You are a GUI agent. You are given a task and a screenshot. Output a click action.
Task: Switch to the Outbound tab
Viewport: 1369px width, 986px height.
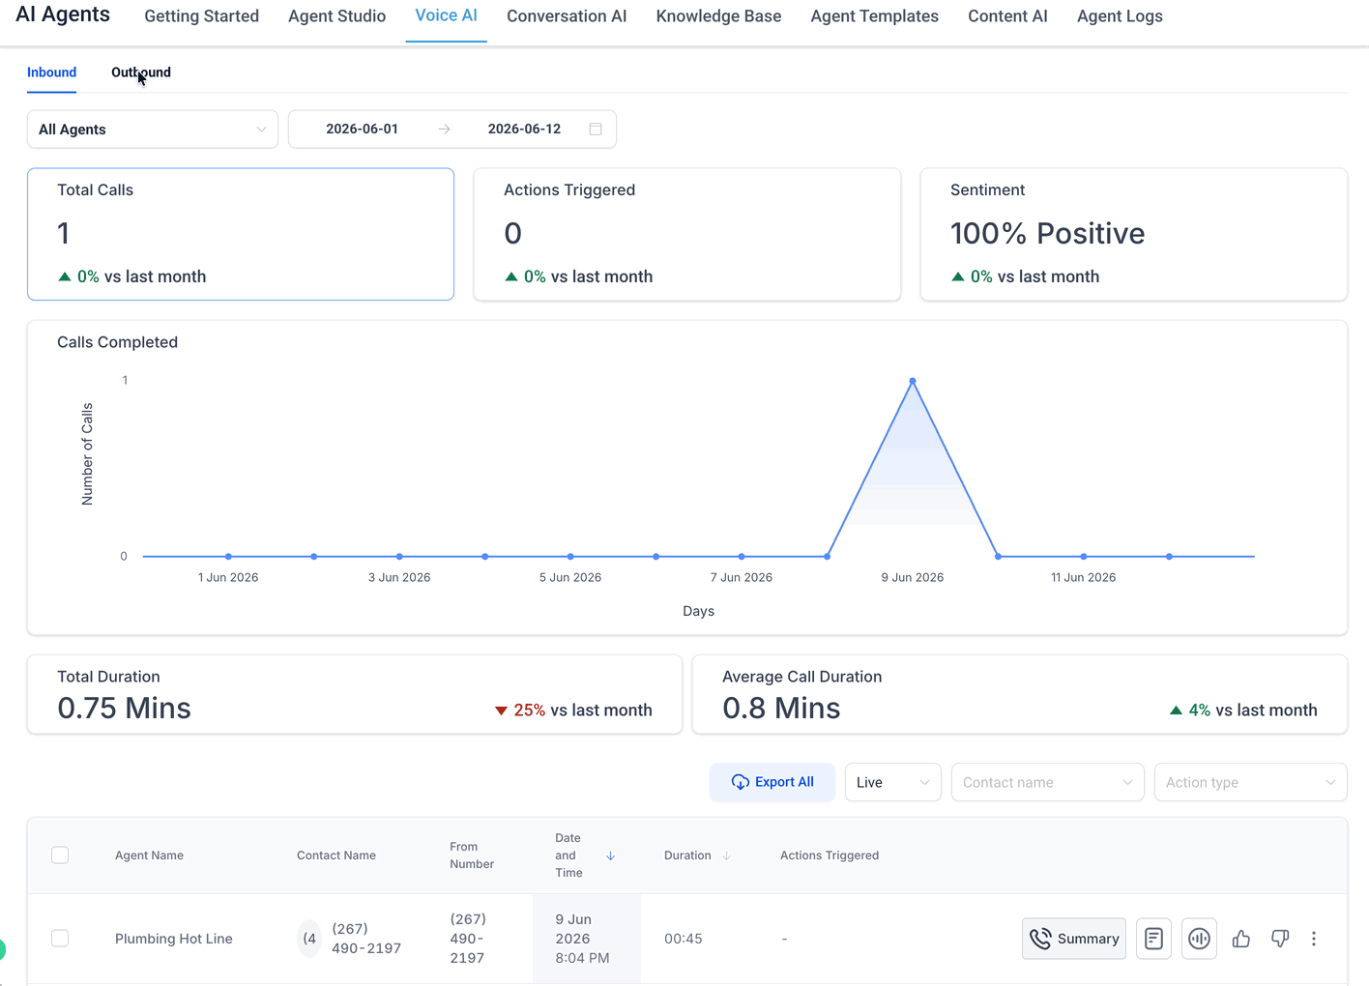[141, 72]
